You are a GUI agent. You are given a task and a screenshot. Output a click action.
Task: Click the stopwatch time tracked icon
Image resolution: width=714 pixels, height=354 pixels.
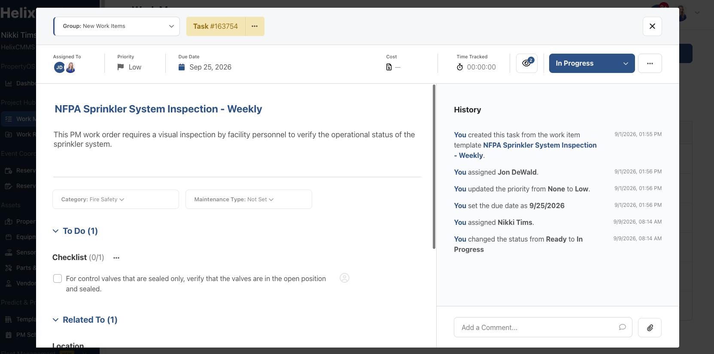[x=460, y=67]
